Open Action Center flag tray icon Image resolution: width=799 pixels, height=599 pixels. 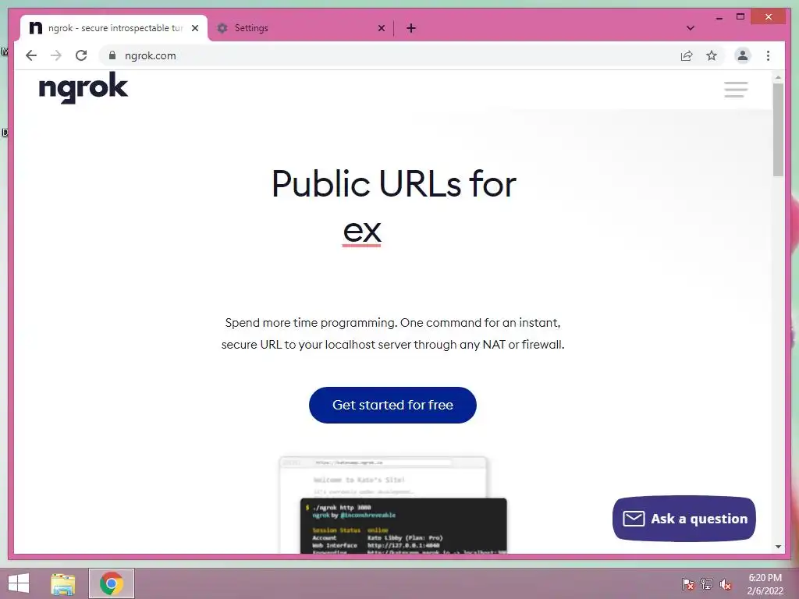coord(687,584)
